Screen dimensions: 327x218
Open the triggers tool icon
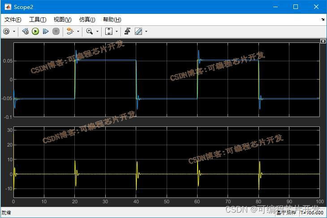pos(127,31)
